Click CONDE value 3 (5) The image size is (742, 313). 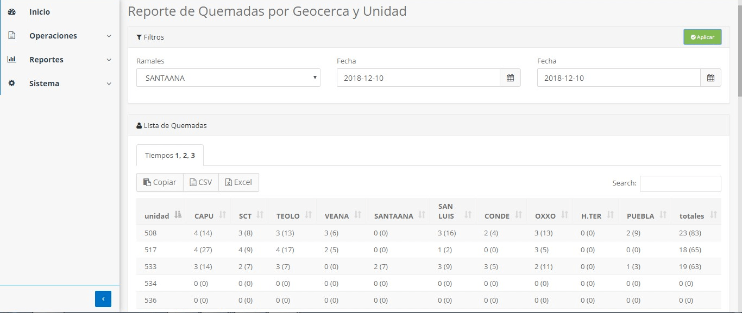click(x=492, y=267)
